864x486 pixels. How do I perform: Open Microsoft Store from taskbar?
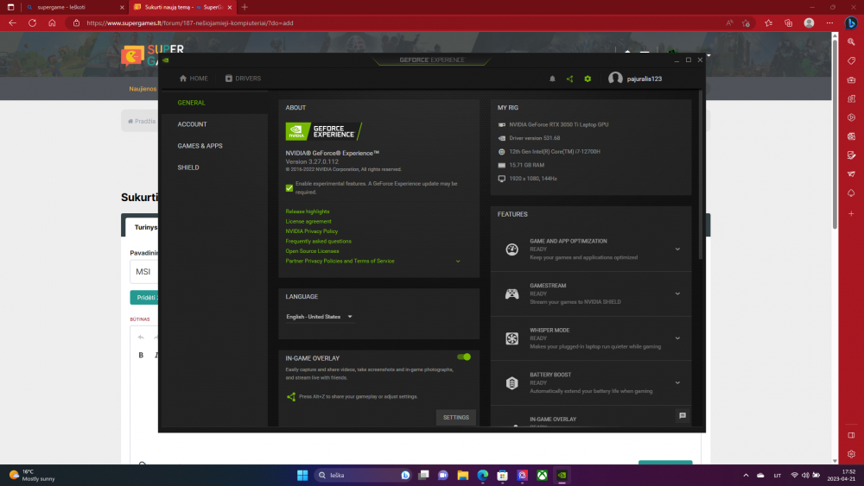click(502, 475)
